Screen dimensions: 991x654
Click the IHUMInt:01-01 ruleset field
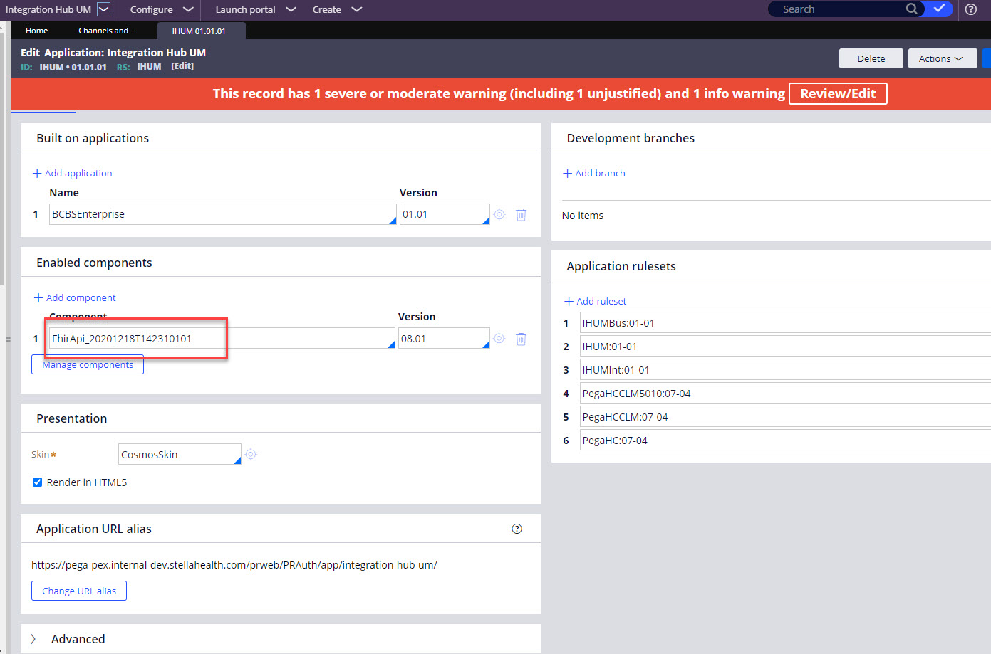[x=785, y=370]
